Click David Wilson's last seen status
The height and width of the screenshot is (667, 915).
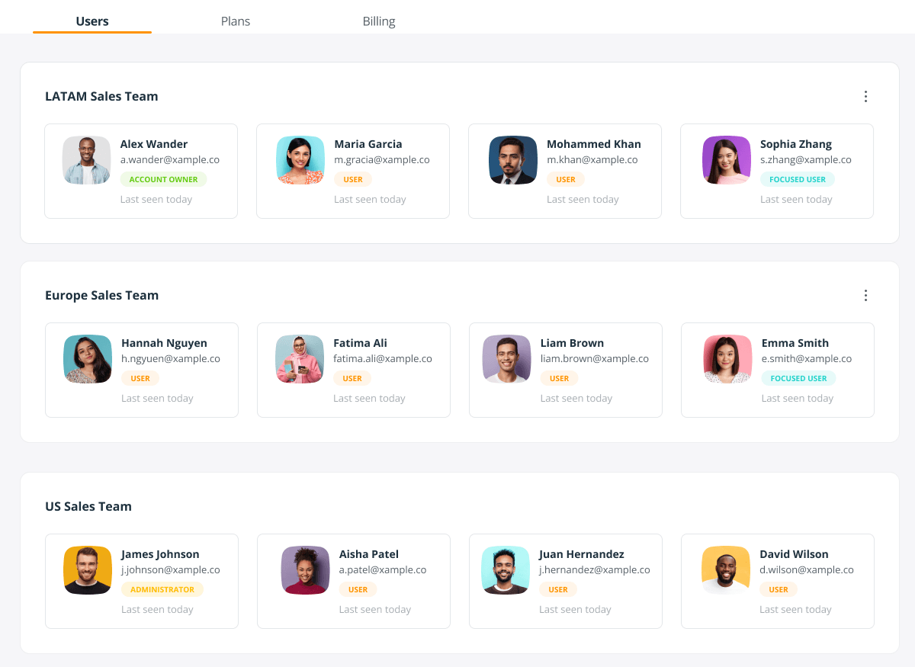[x=795, y=609]
